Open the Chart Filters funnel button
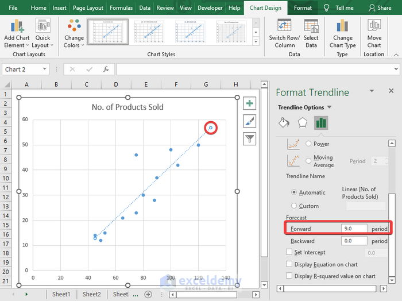This screenshot has height=301, width=402. 250,138
